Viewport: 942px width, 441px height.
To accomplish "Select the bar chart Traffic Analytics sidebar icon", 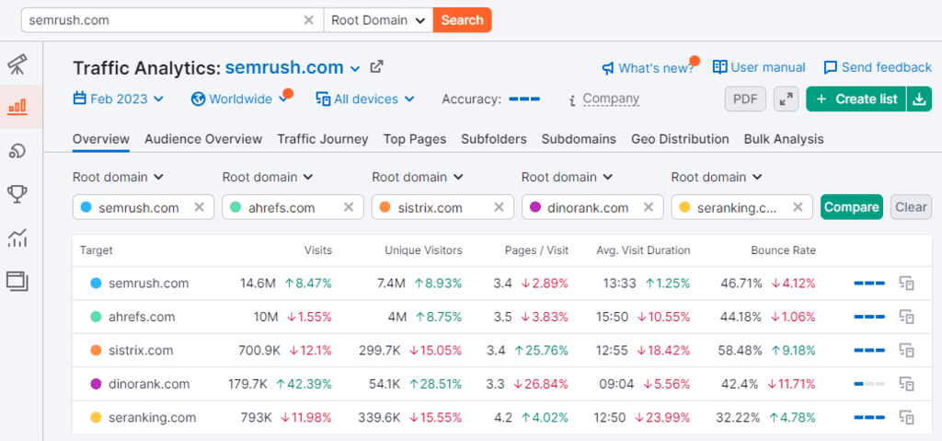I will point(17,107).
